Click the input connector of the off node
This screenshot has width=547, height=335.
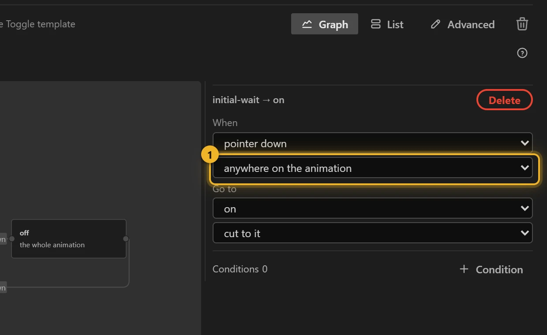(12, 239)
